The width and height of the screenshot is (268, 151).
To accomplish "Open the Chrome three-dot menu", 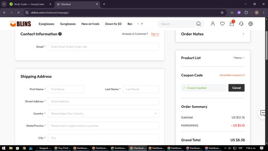I will 264,13.
